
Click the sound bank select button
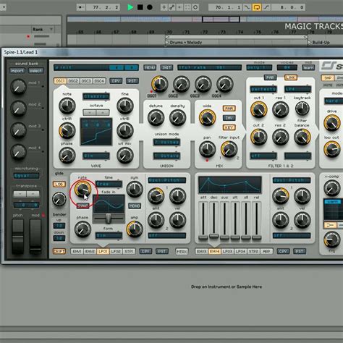[36, 71]
